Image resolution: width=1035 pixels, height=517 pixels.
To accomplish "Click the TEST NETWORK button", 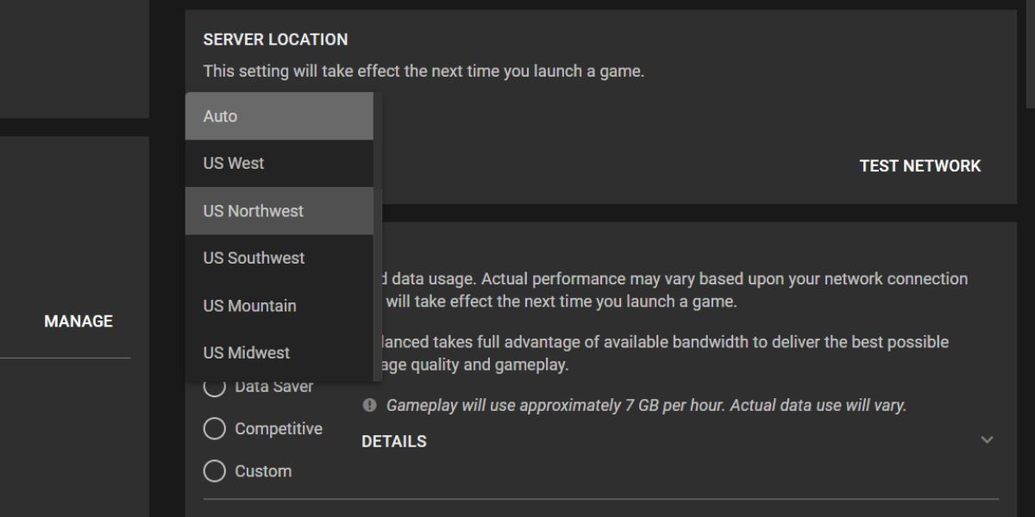I will [919, 166].
